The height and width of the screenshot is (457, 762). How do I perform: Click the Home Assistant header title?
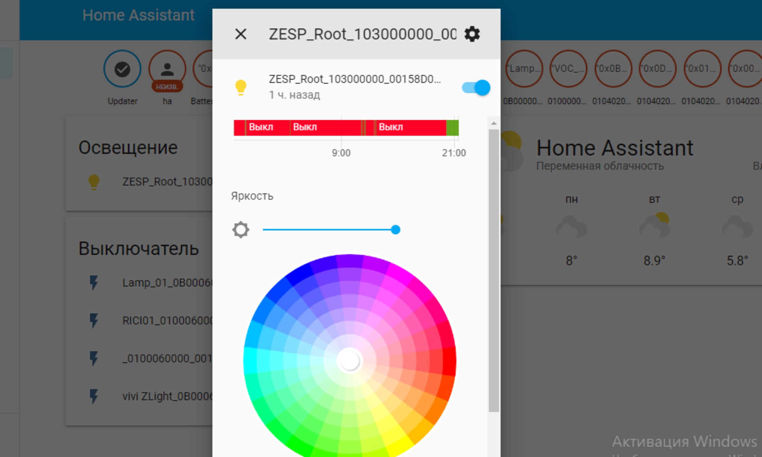click(x=138, y=15)
